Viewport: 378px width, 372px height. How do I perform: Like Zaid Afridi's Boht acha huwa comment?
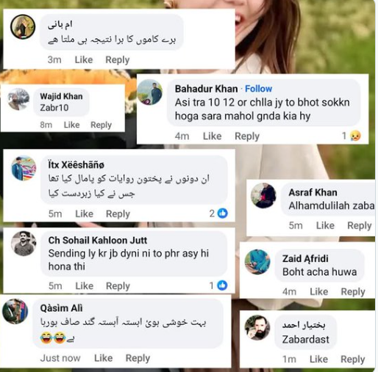coord(318,291)
